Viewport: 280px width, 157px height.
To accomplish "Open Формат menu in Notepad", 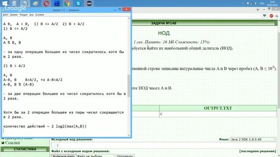I will coord(24,14).
